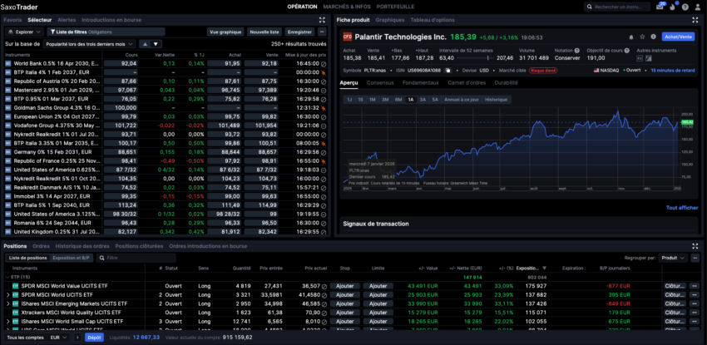Add Palantir to favorites with star icon
The image size is (707, 345).
(642, 37)
